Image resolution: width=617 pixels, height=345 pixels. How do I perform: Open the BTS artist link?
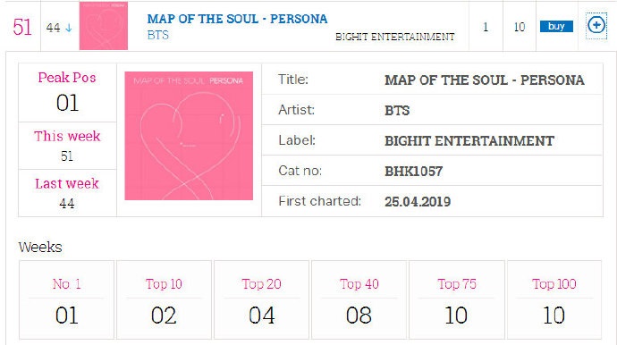coord(157,35)
